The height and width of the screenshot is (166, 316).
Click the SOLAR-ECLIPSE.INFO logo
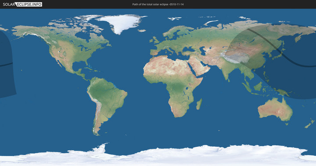[x=22, y=4]
